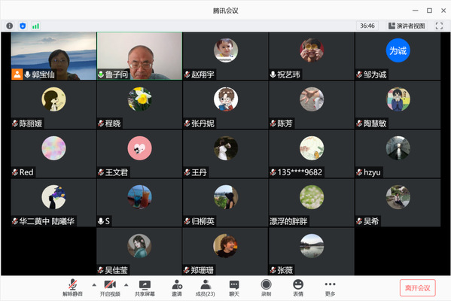Click the red 离开会议 leave meeting button
This screenshot has width=451, height=301.
pyautogui.click(x=418, y=287)
